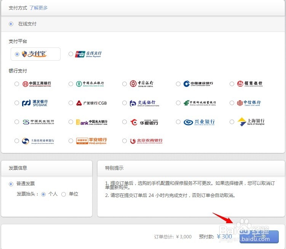Choose the 北京农商银行 radio button
Viewport: 286px width, 249px height.
click(125, 141)
